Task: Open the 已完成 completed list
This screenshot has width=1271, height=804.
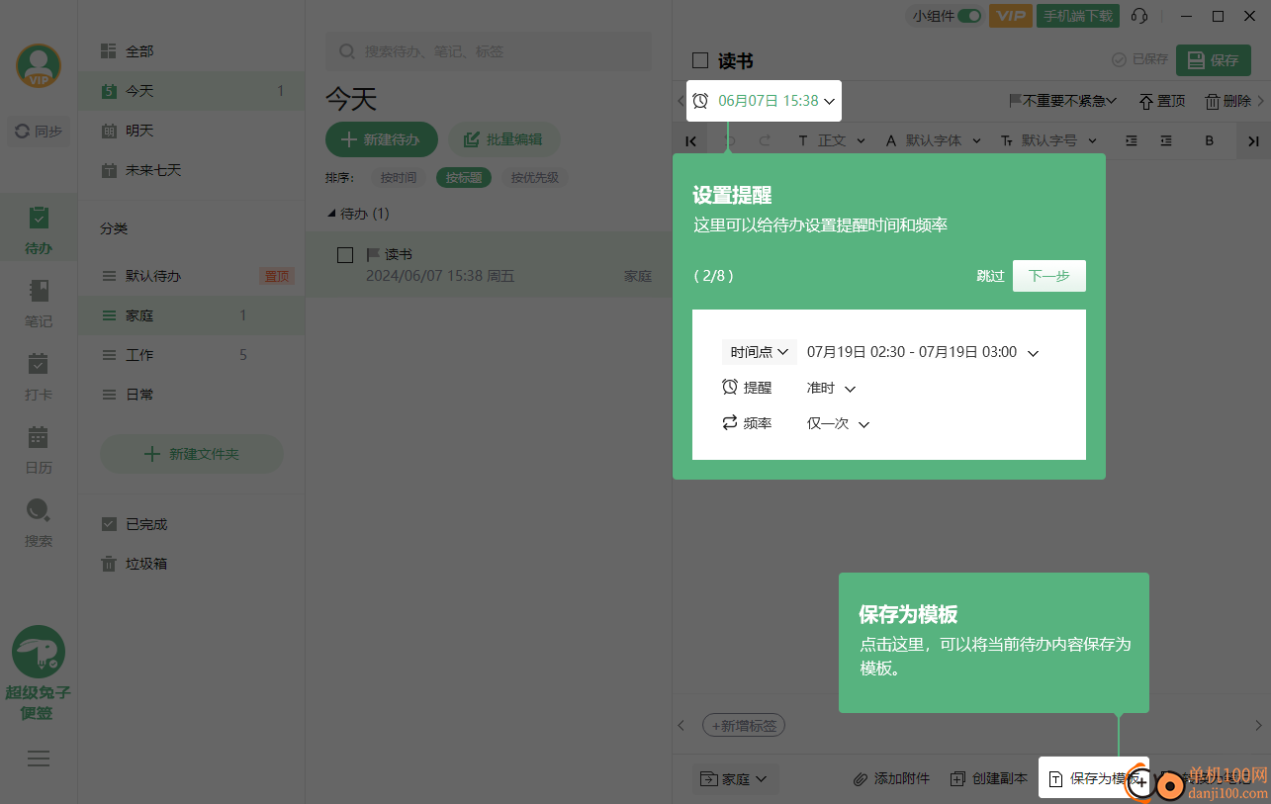Action: pos(192,524)
